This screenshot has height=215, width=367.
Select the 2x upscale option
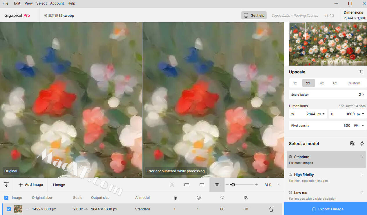[308, 83]
